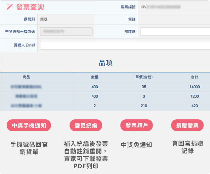Click the 420 total in last row
The height and width of the screenshot is (174, 210).
coord(195,106)
